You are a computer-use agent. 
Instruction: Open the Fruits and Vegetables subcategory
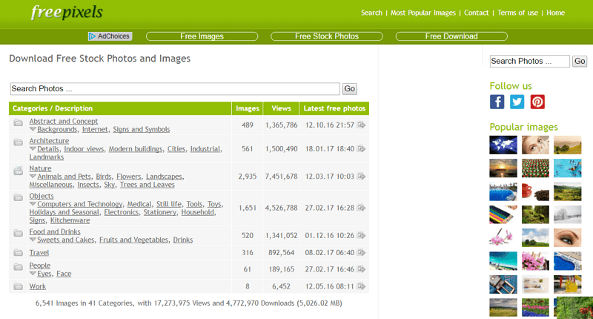(x=133, y=240)
